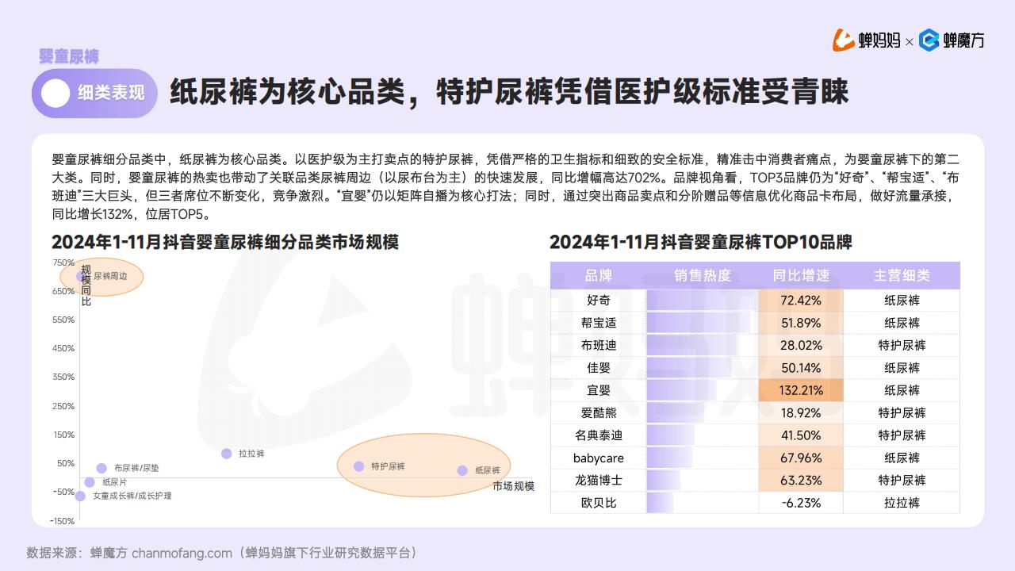This screenshot has width=1015, height=571.
Task: Select the 纸尿裤 data point in scatter chart
Action: (462, 470)
